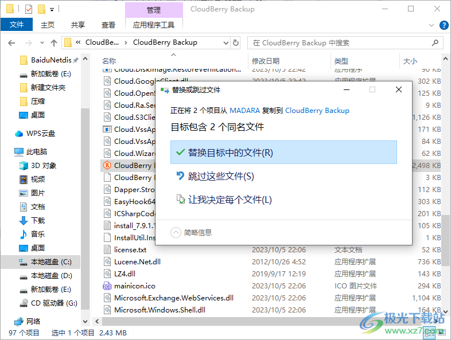Expand the ribbon with the chevron
451x340 pixels.
point(431,25)
